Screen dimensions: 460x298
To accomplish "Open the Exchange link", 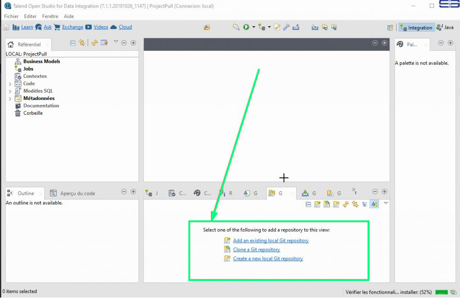I will [72, 27].
